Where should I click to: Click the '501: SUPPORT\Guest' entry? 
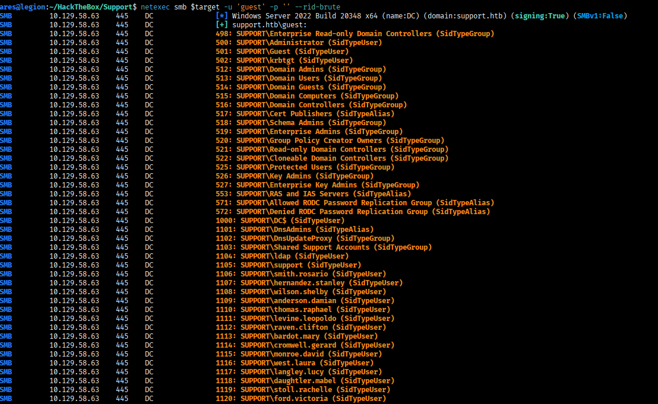pos(282,51)
